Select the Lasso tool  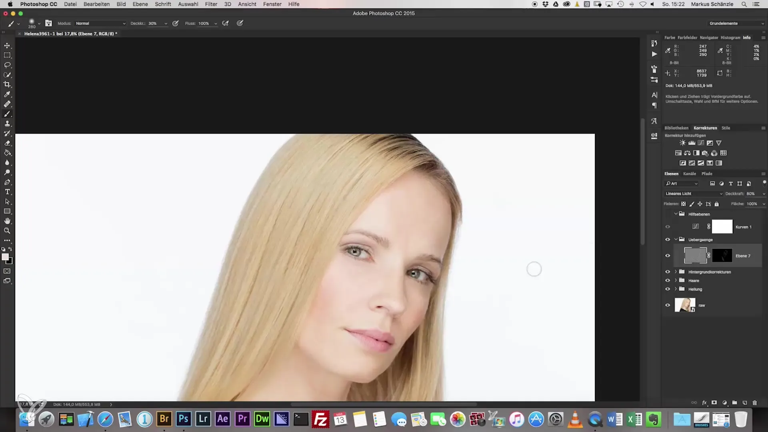coord(7,65)
